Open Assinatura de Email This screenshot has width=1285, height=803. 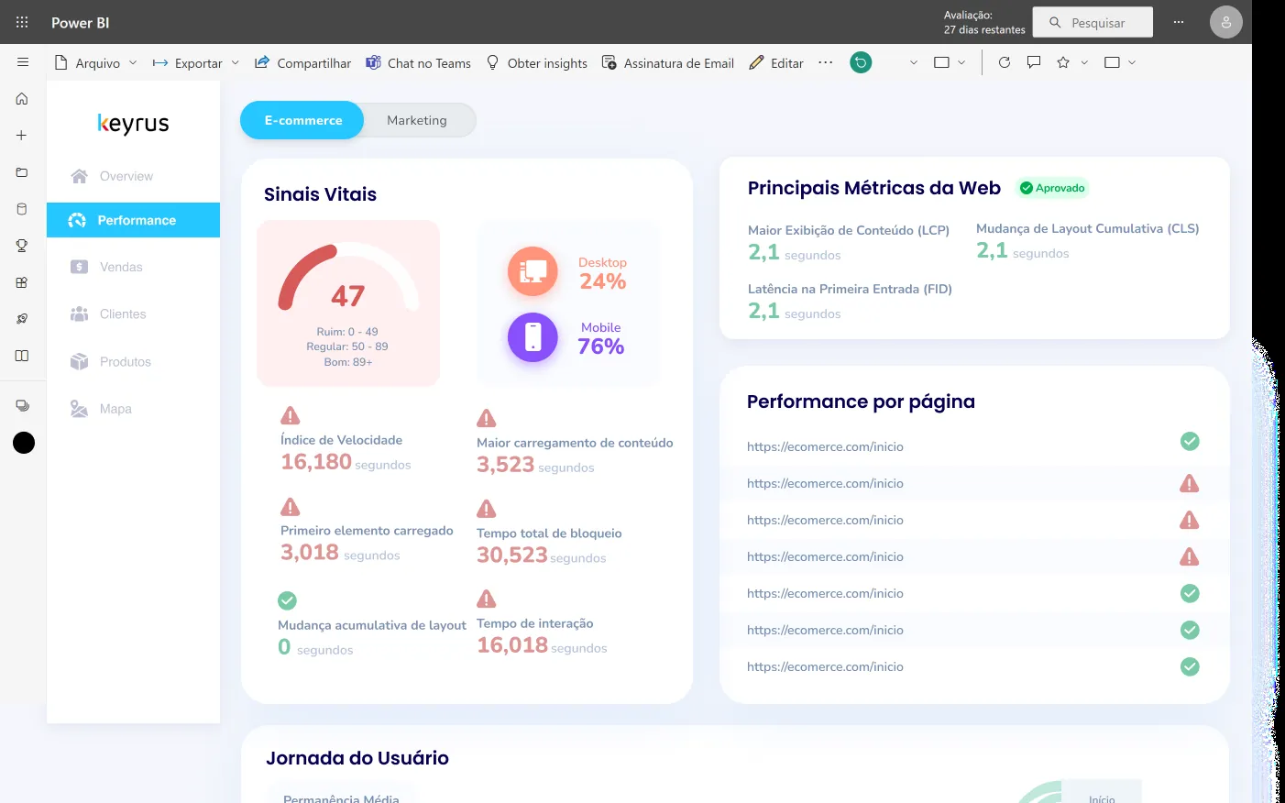tap(667, 62)
